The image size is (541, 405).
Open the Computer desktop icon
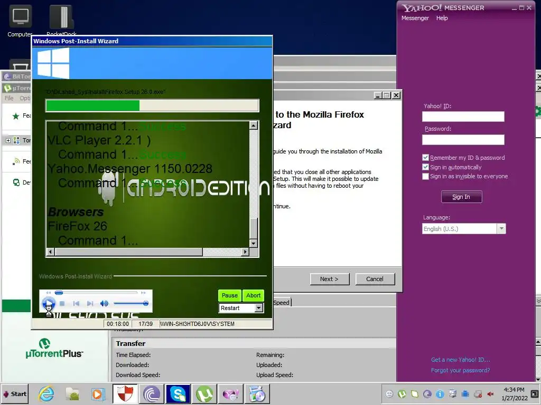click(21, 21)
